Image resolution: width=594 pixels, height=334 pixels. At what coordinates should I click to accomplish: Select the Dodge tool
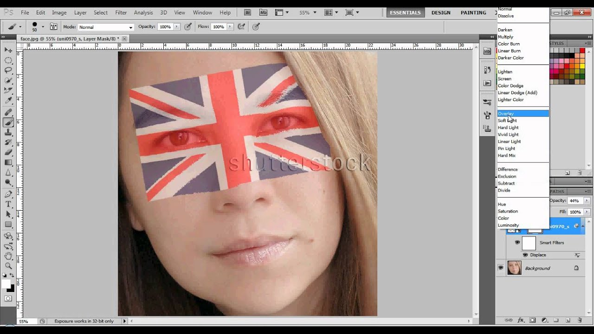coord(8,183)
